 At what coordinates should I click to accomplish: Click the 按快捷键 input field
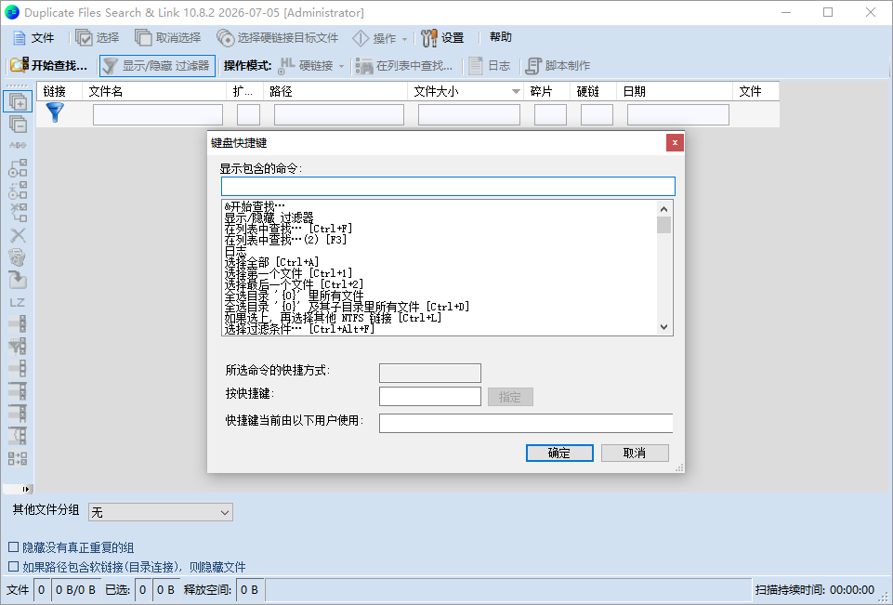point(430,397)
